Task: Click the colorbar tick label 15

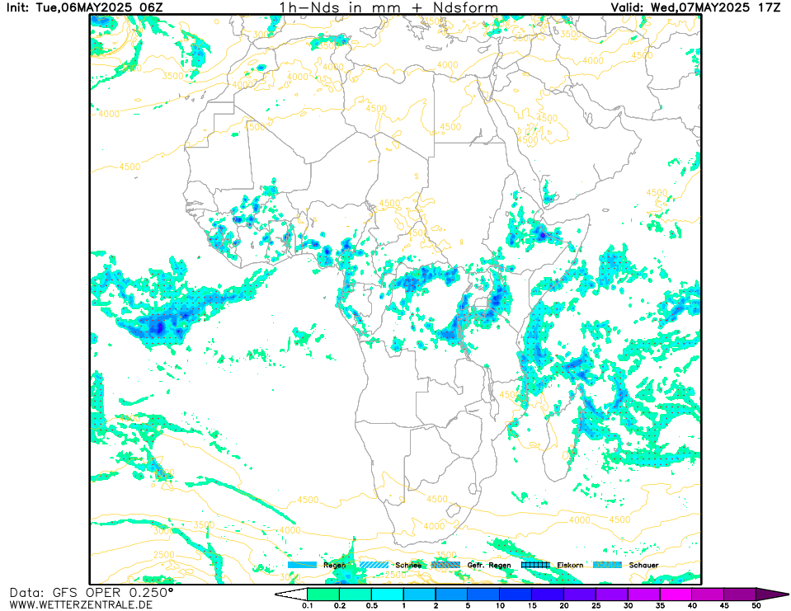Action: pos(532,605)
